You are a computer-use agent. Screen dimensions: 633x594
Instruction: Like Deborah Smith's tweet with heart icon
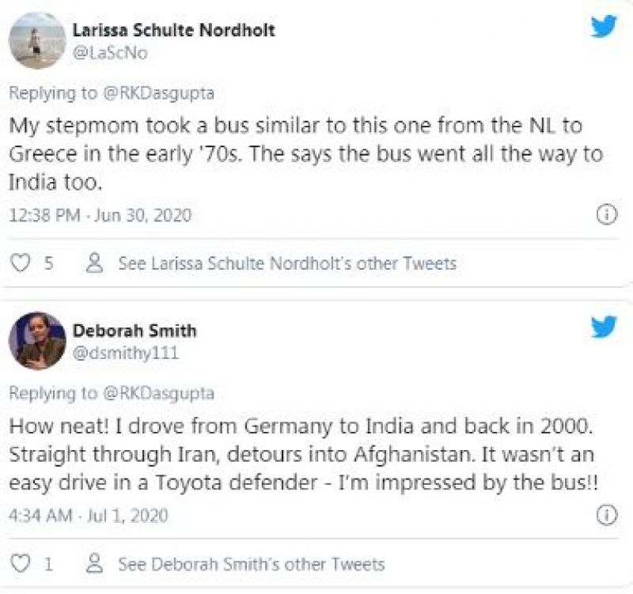tap(23, 564)
